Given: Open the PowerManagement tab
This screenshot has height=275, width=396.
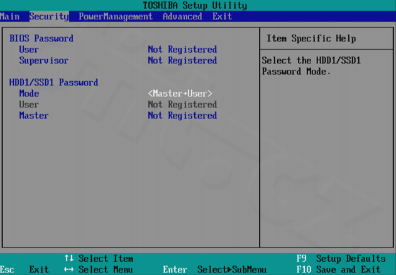Looking at the screenshot, I should (116, 17).
